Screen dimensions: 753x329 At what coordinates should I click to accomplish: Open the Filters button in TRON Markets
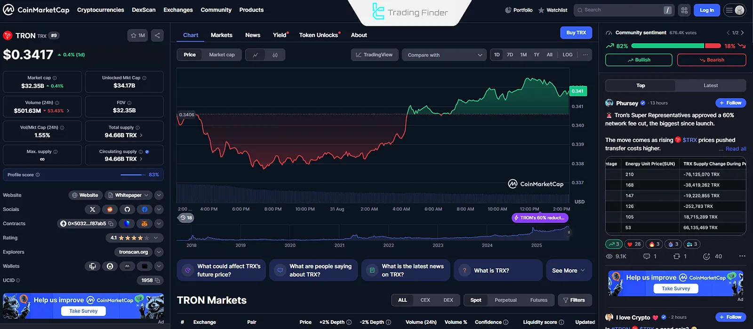(x=575, y=300)
